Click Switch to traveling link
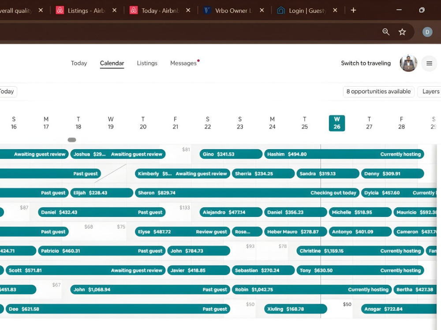The height and width of the screenshot is (330, 441). [x=366, y=63]
